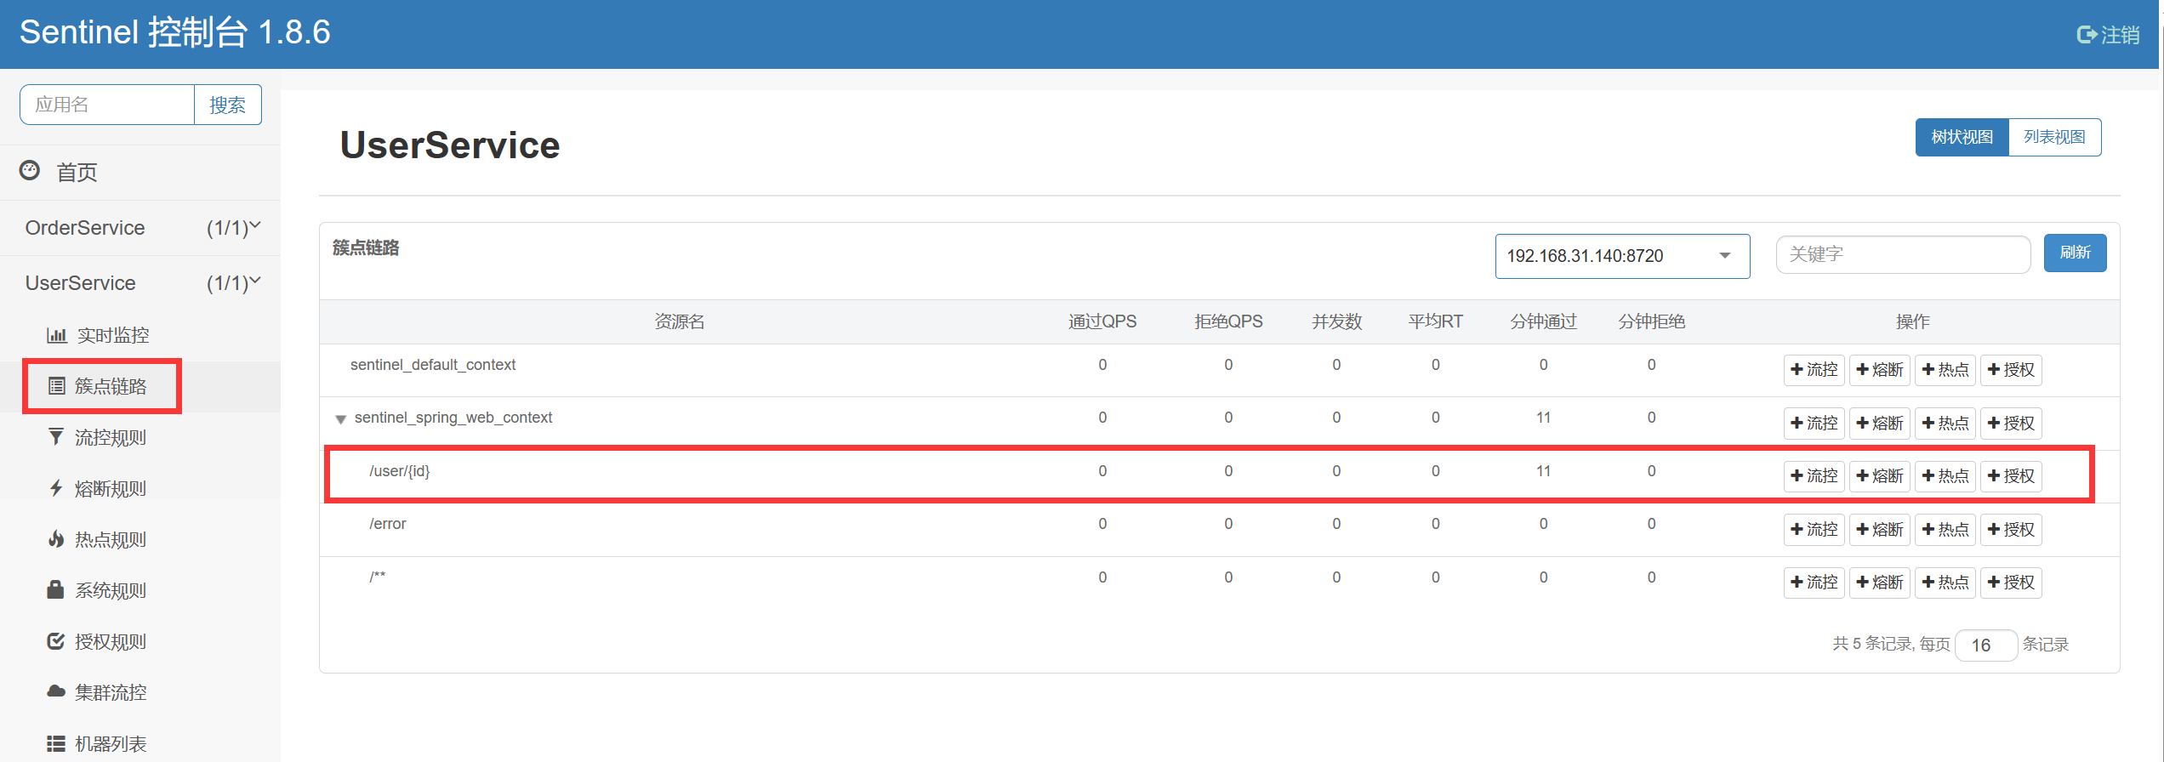Click the /** resource name
Screen dimensions: 2164x762
378,577
